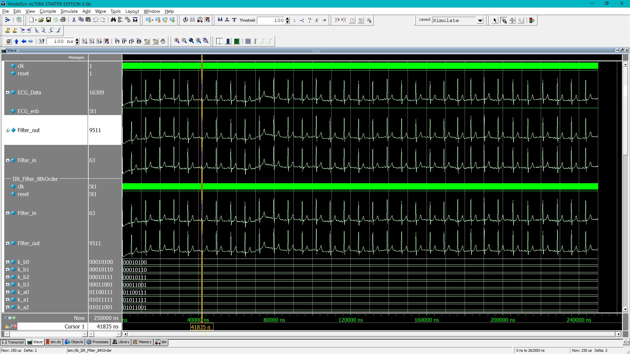This screenshot has width=630, height=354.
Task: Open the Tools menu
Action: tap(115, 11)
